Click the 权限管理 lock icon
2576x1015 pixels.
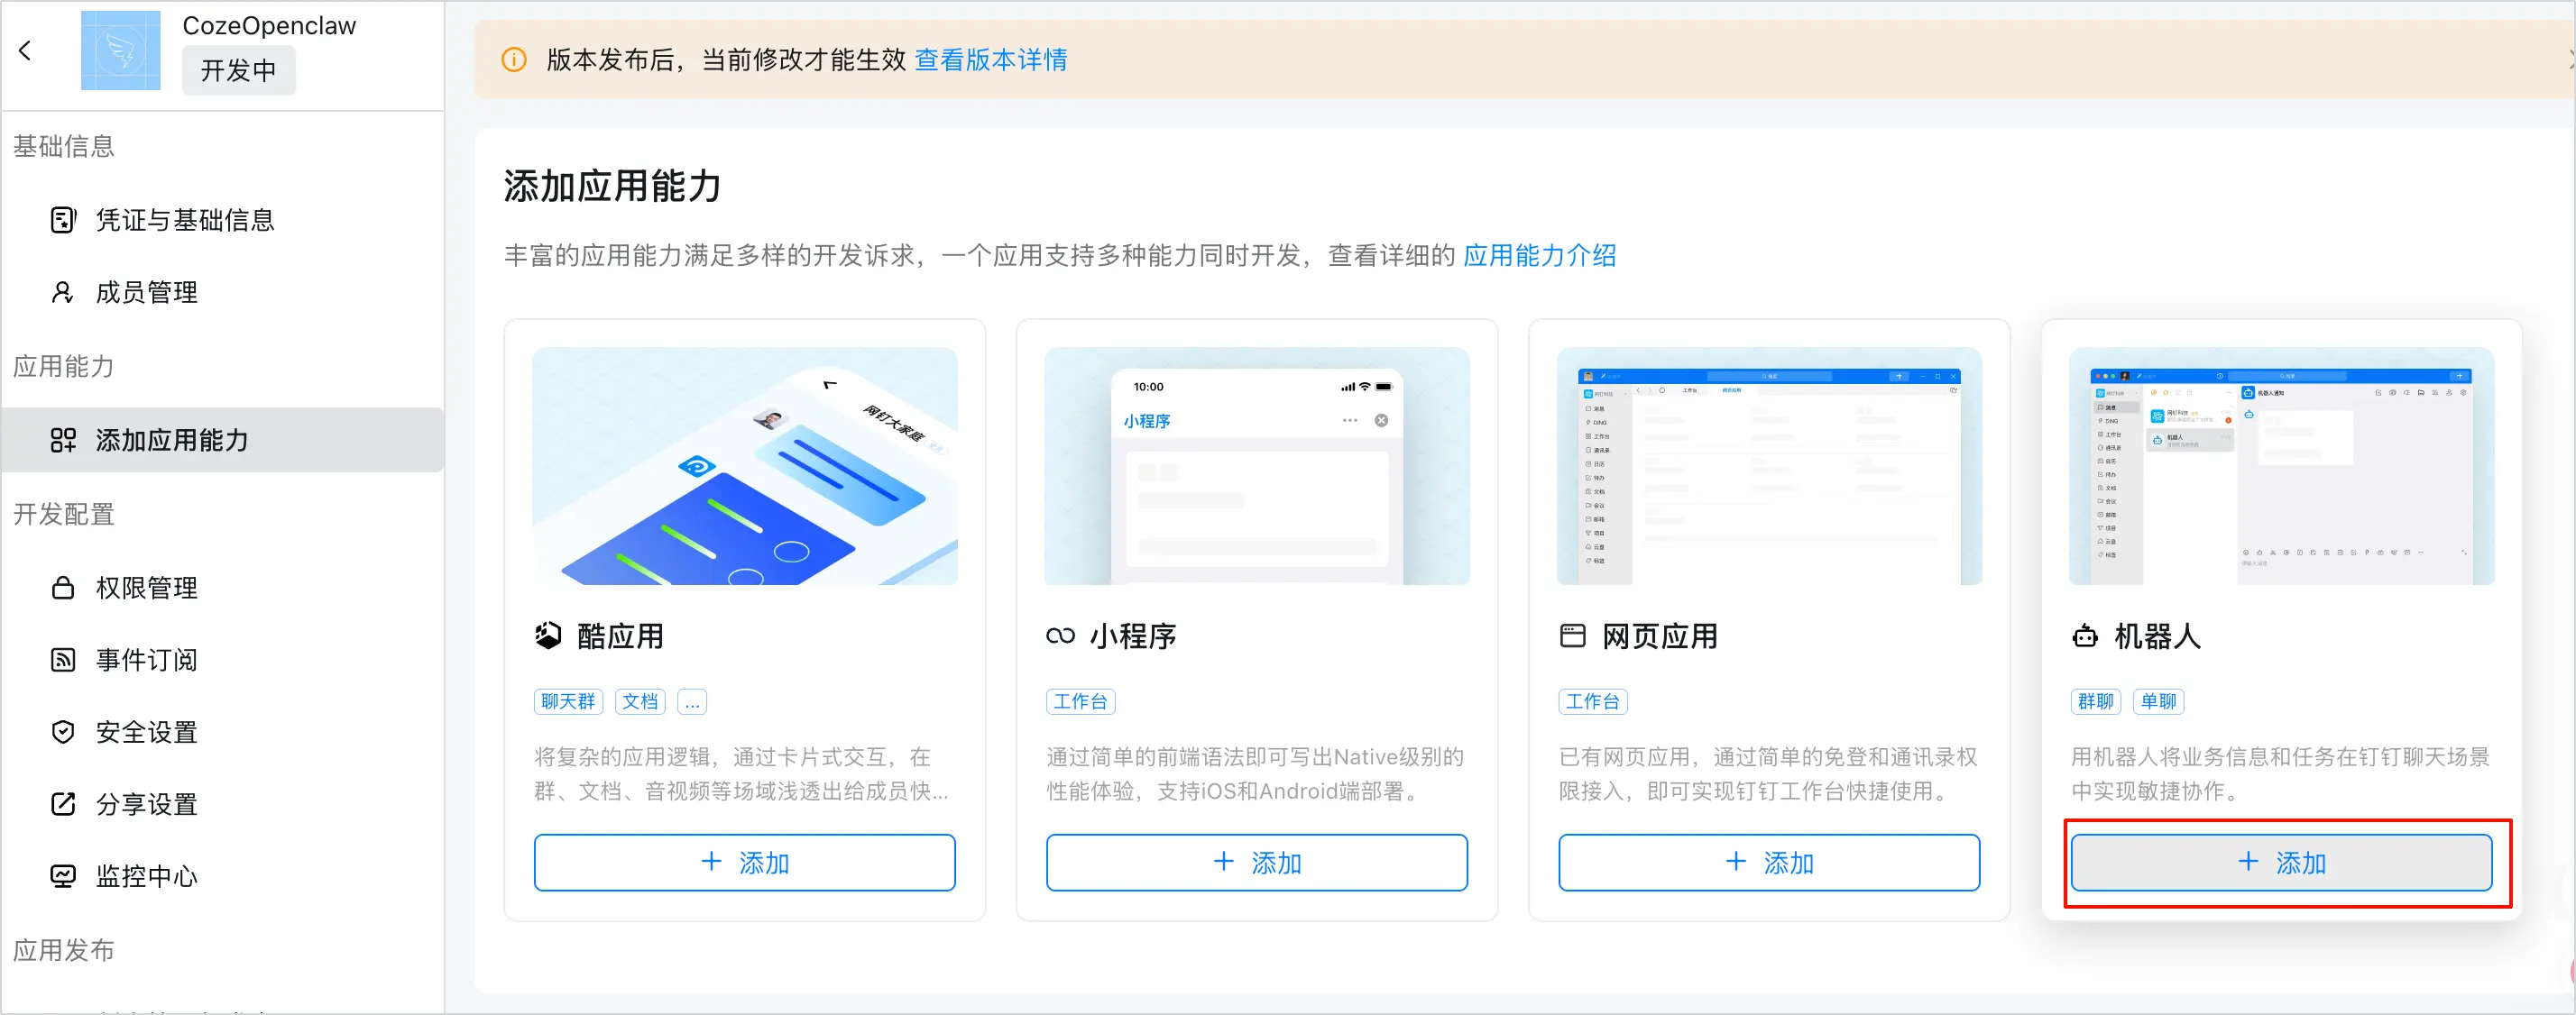(x=63, y=588)
